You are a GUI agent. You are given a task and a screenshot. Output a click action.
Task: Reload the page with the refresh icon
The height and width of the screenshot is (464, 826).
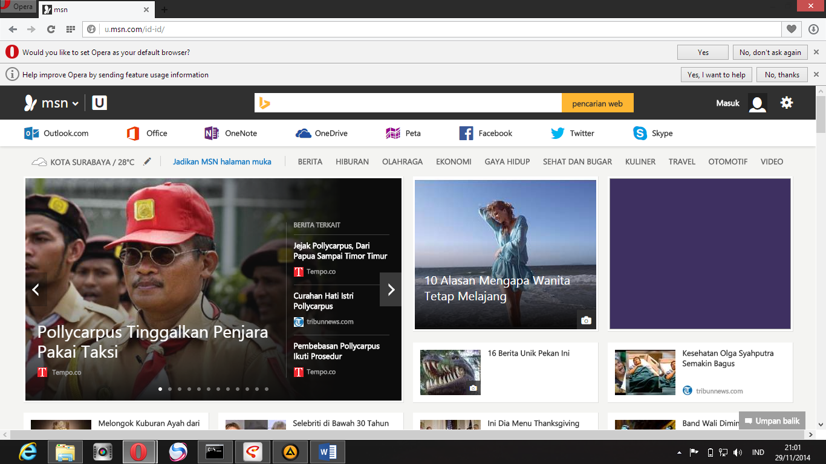pyautogui.click(x=51, y=29)
